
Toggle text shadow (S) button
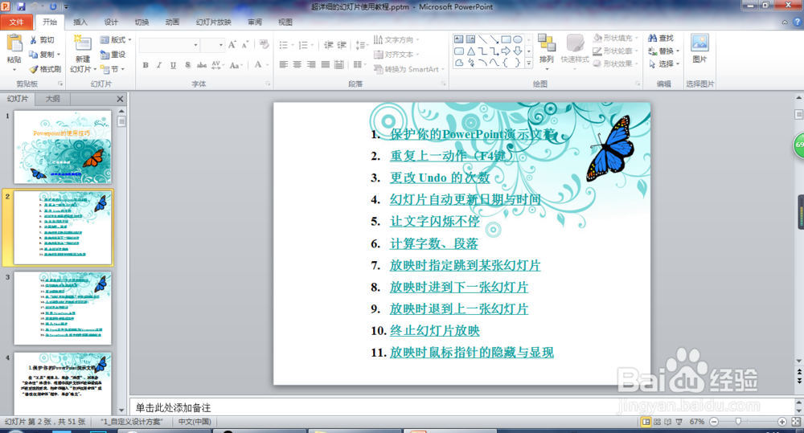[187, 65]
